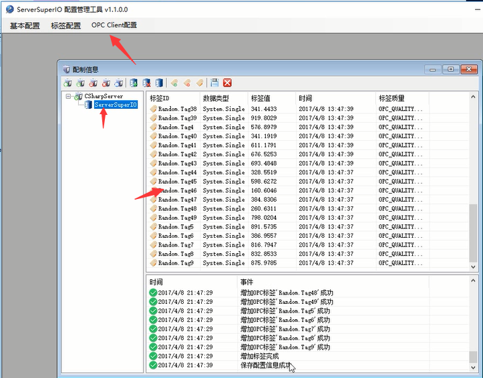Click the add OPC server icon with green plus

tap(67, 83)
